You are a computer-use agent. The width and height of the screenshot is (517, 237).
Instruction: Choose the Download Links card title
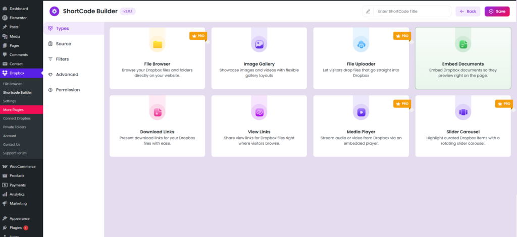158,132
